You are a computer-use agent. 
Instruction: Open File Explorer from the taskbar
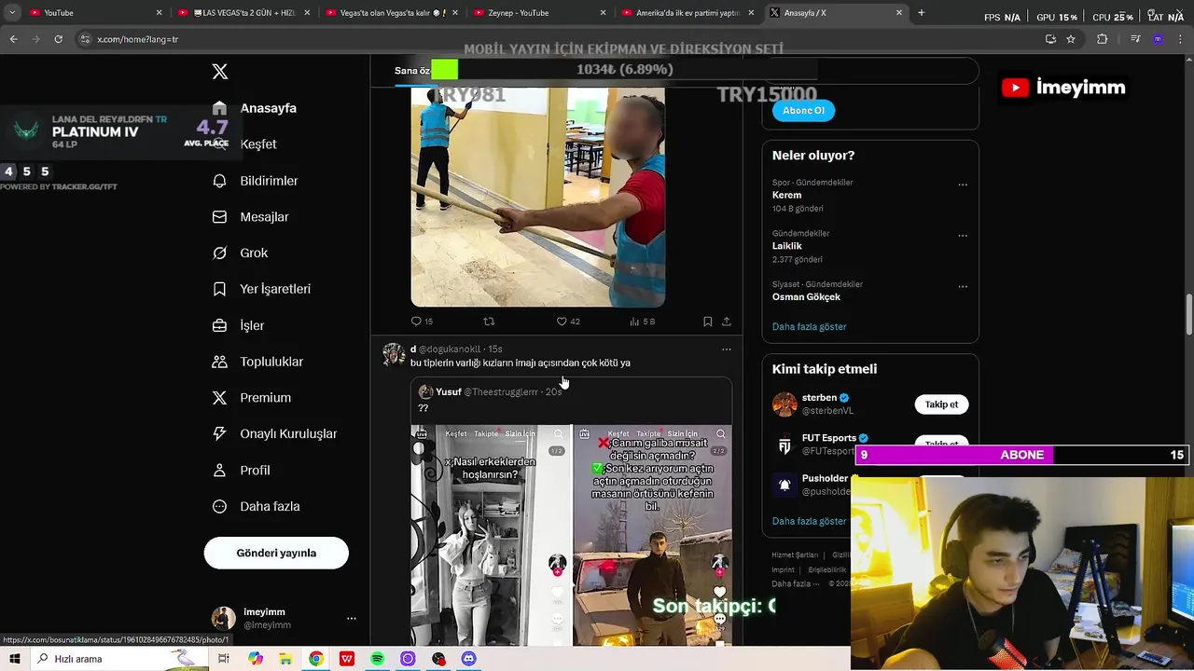(285, 659)
